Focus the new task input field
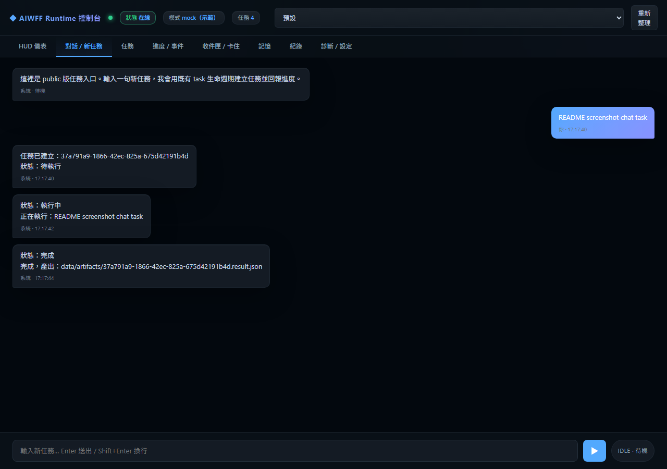This screenshot has height=469, width=667. (295, 451)
